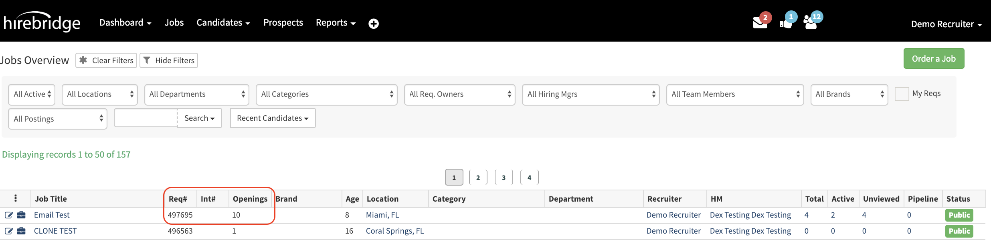
Task: Open the All Categories dropdown
Action: [x=327, y=94]
